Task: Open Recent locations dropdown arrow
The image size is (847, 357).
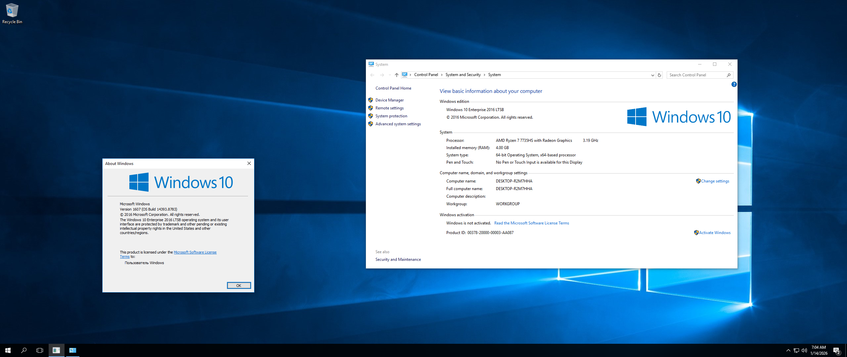Action: pyautogui.click(x=390, y=75)
